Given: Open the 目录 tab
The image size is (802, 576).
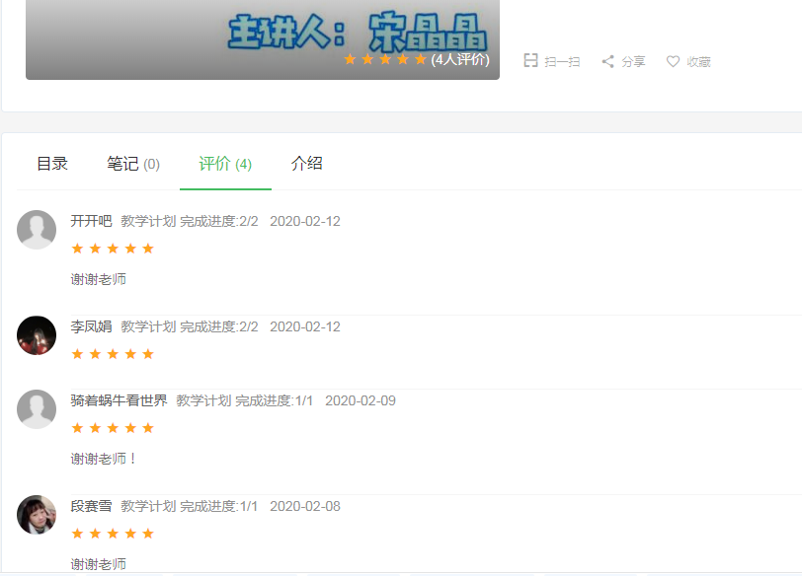Looking at the screenshot, I should [52, 164].
